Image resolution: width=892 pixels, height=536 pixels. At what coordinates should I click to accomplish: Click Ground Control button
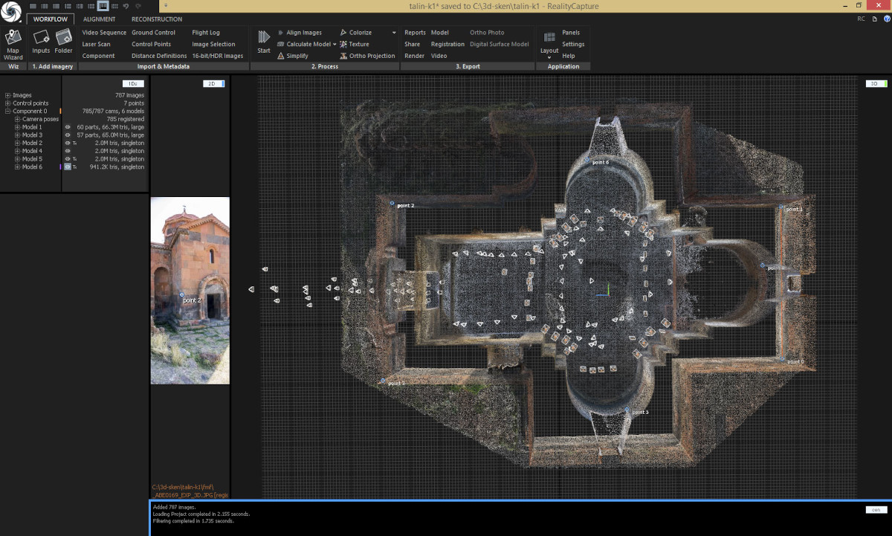pyautogui.click(x=154, y=33)
